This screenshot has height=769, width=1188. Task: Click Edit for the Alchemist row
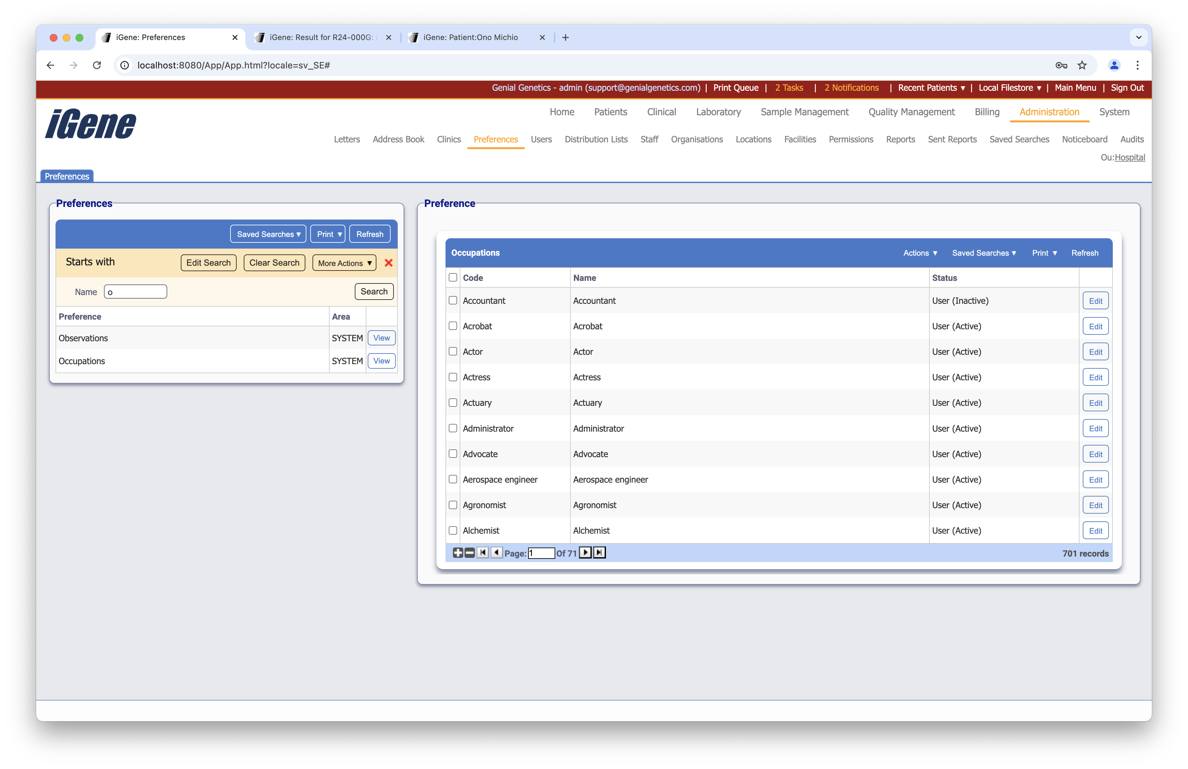coord(1095,530)
